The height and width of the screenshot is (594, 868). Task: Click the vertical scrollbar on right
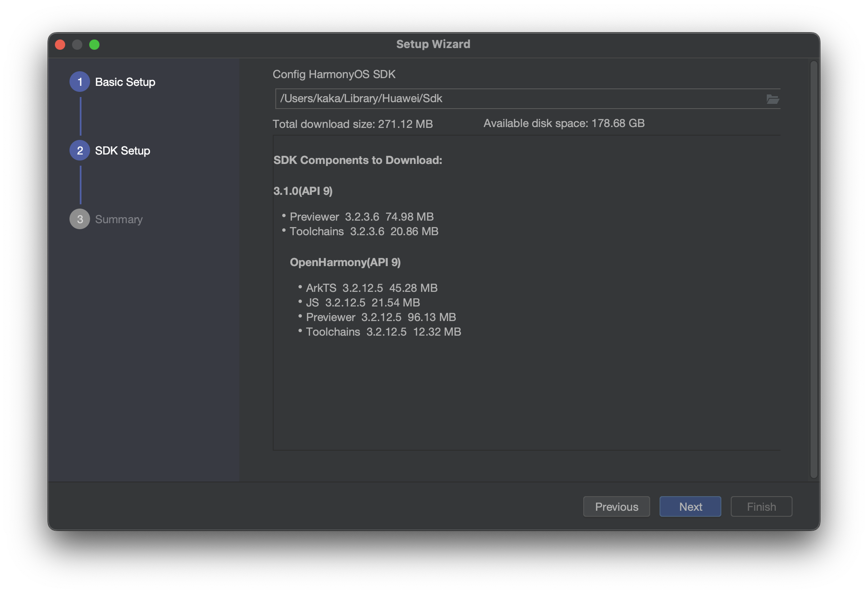click(x=814, y=270)
